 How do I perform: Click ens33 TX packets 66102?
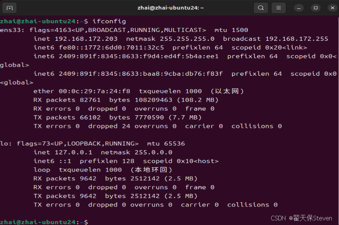point(90,117)
